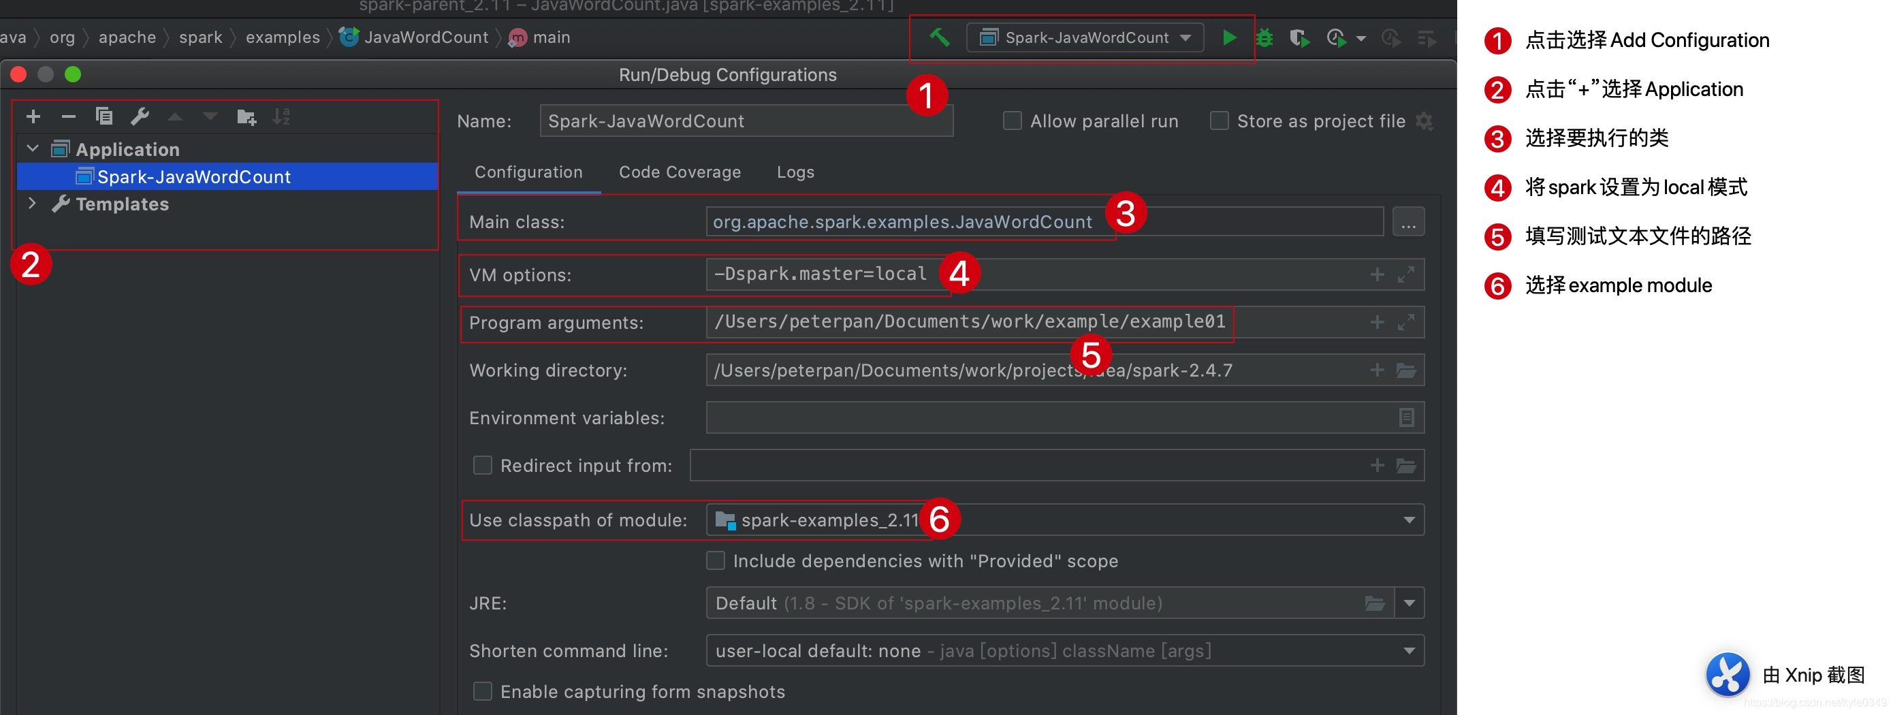The image size is (1893, 715).
Task: Browse folder icon for Redirect input from
Action: click(x=1405, y=465)
